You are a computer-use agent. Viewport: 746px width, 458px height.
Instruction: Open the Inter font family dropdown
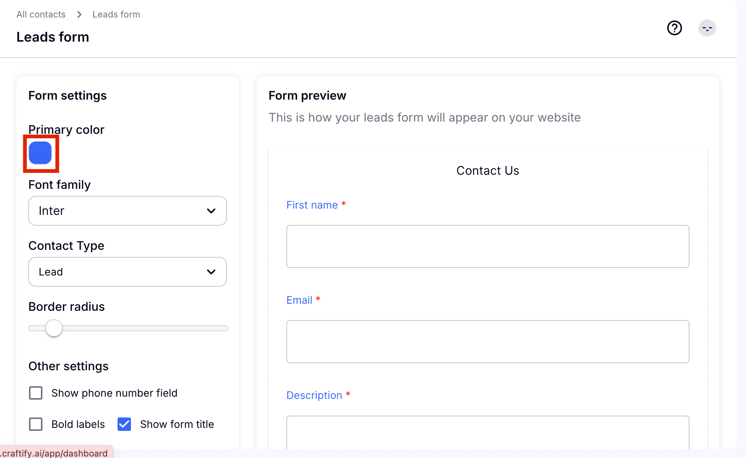pos(127,211)
